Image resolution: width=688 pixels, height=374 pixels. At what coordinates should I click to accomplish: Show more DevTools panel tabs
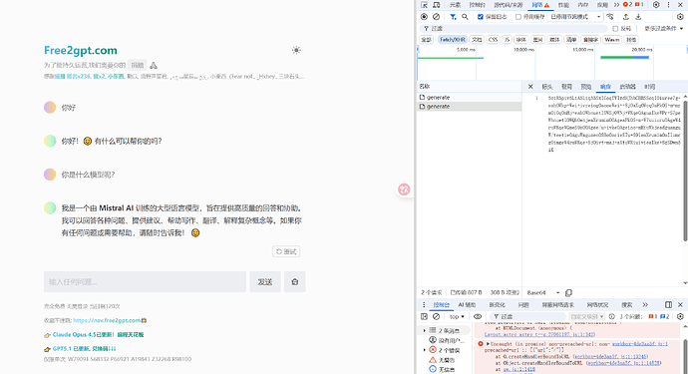[616, 5]
